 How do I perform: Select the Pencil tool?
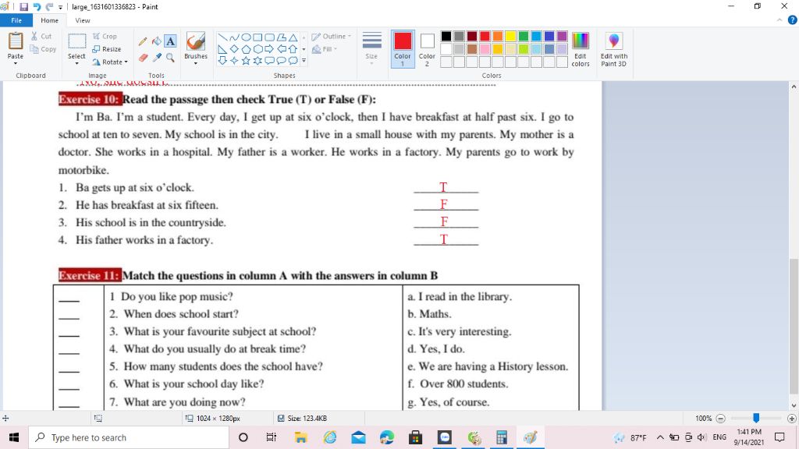click(143, 41)
